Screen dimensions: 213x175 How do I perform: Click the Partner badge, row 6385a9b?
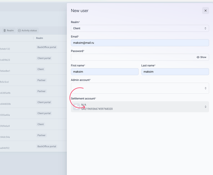[41, 91]
